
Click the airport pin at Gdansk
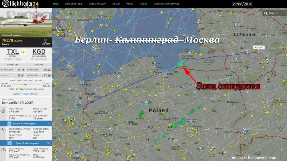tap(155, 67)
